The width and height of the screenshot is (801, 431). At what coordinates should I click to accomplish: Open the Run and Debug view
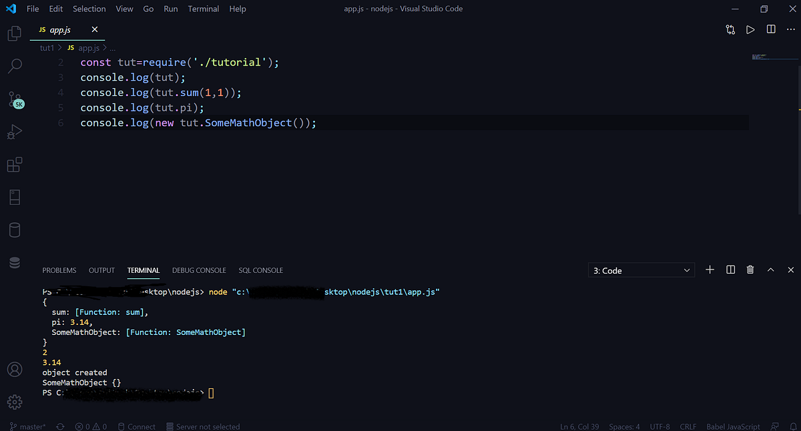14,131
